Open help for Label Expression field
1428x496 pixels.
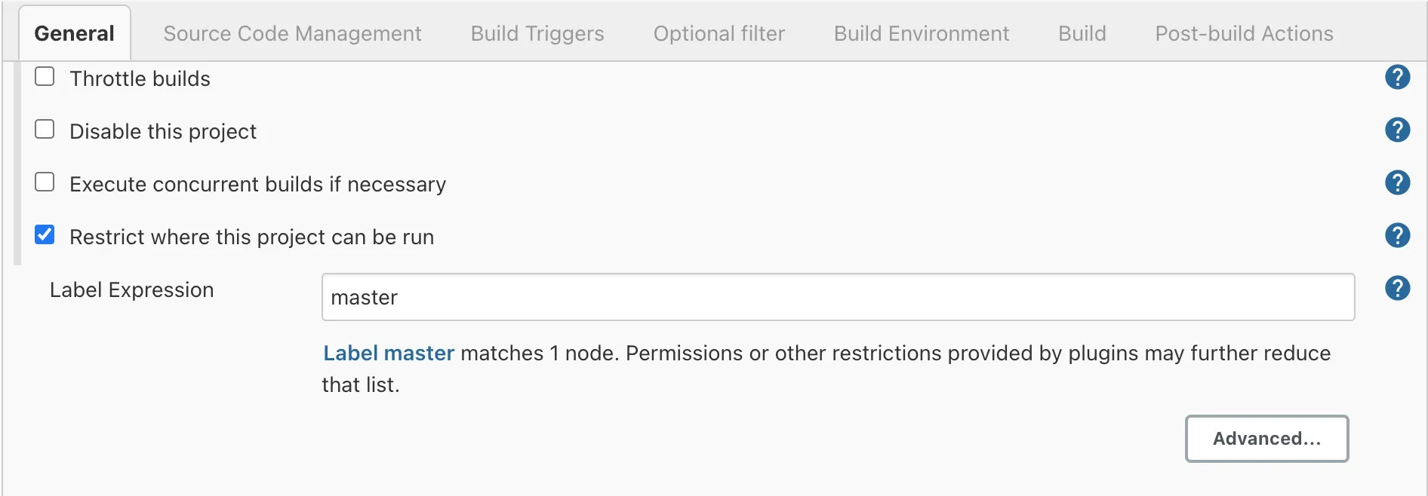1397,289
